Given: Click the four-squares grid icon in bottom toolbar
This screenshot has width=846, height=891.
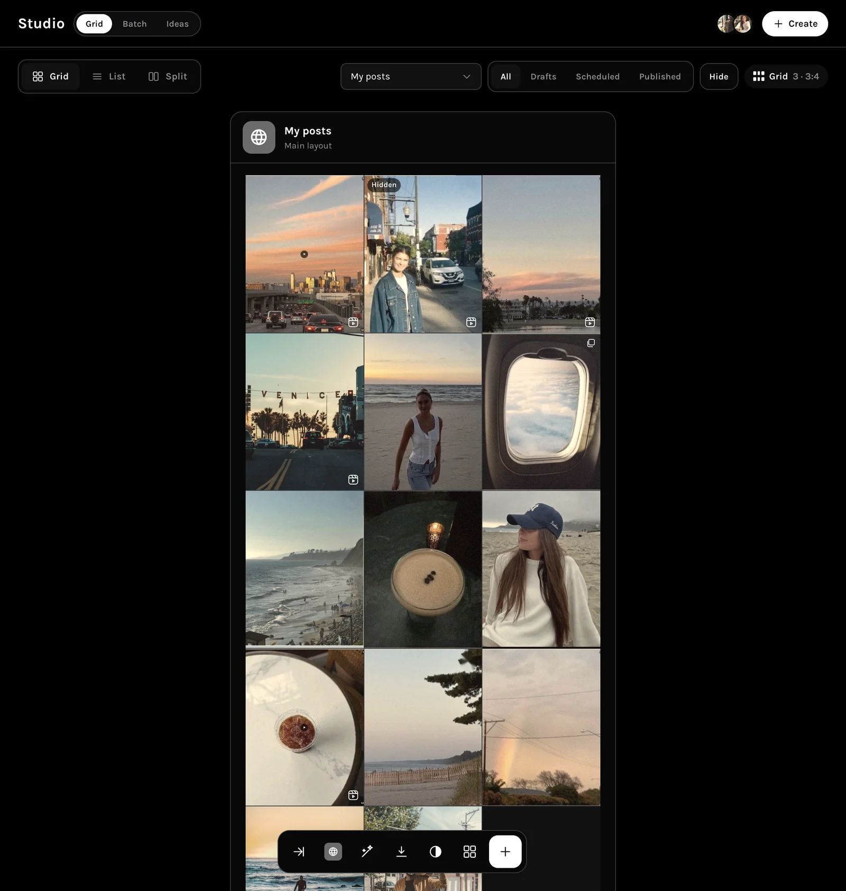Looking at the screenshot, I should coord(470,851).
